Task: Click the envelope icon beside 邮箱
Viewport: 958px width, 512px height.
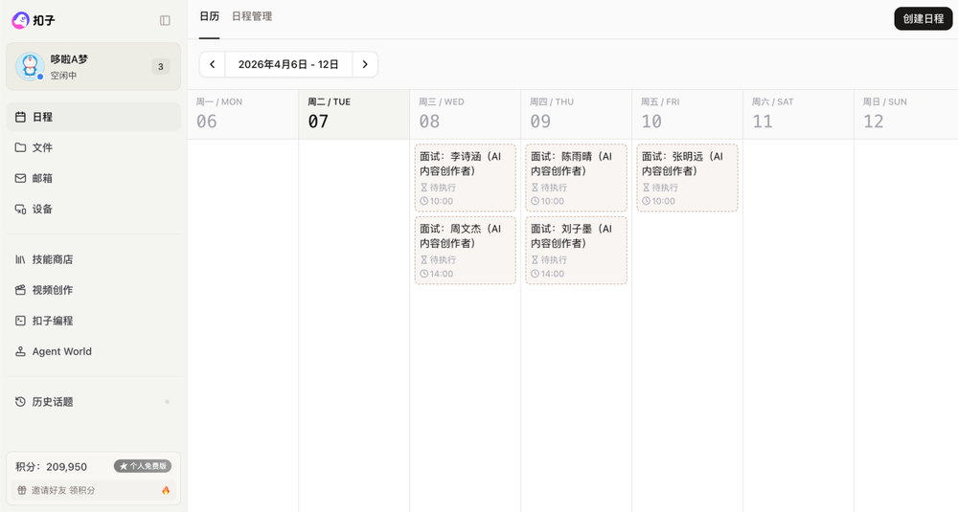Action: (20, 178)
